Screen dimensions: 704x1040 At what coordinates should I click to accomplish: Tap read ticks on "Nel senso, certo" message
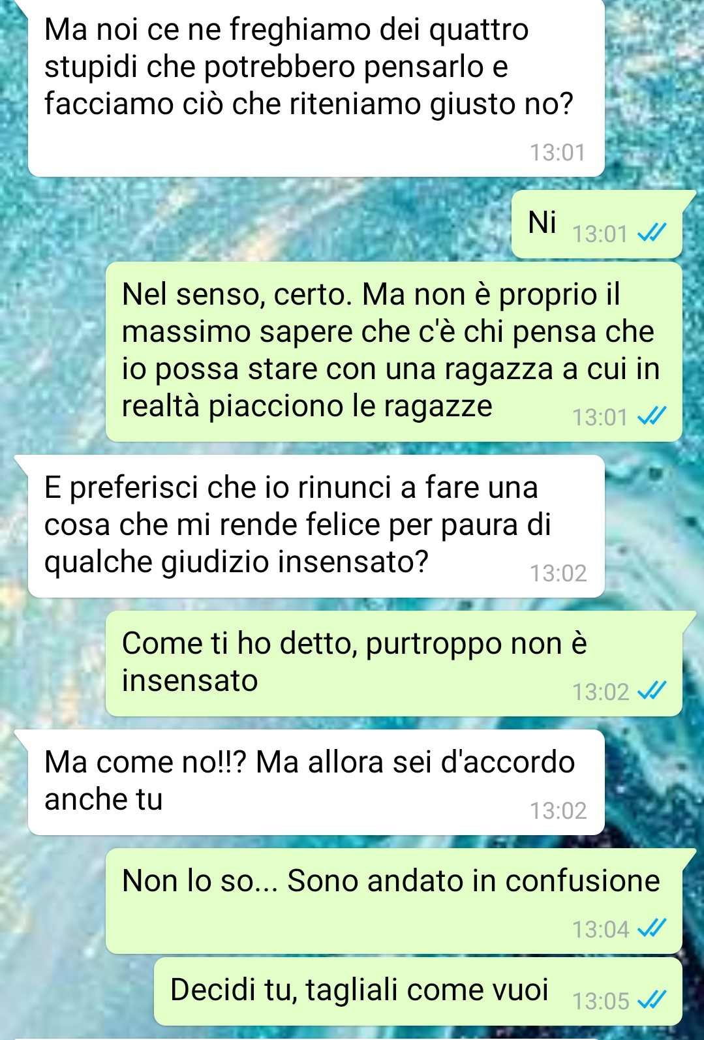[652, 416]
